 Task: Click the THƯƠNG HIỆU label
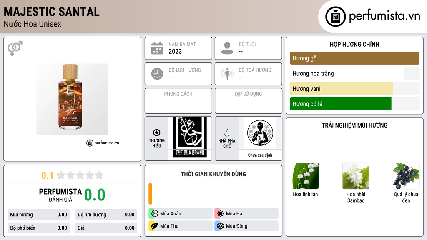[x=157, y=143]
